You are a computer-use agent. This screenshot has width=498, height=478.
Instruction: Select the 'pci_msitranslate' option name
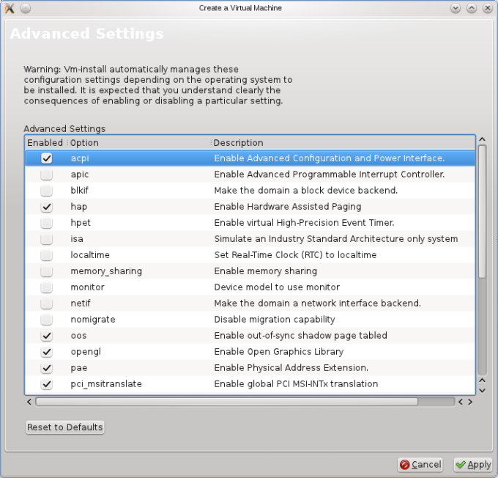pyautogui.click(x=106, y=384)
